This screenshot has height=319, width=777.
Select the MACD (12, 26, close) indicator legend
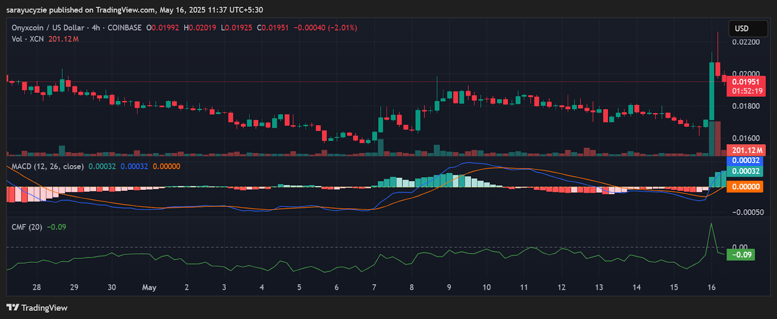48,166
